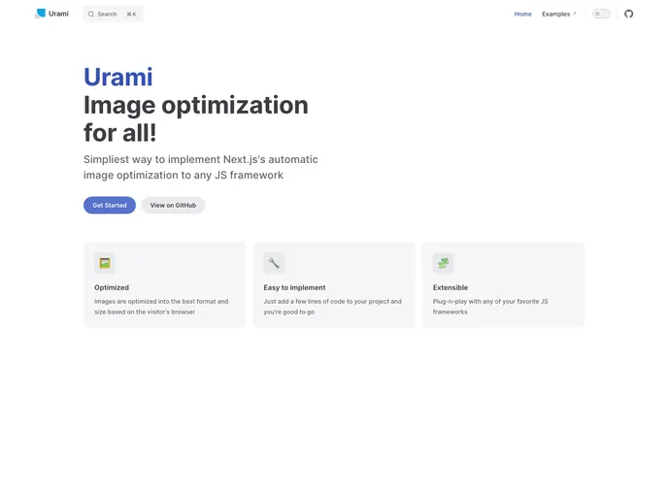Click the blue Urami hero heading
The width and height of the screenshot is (668, 497).
pos(118,77)
